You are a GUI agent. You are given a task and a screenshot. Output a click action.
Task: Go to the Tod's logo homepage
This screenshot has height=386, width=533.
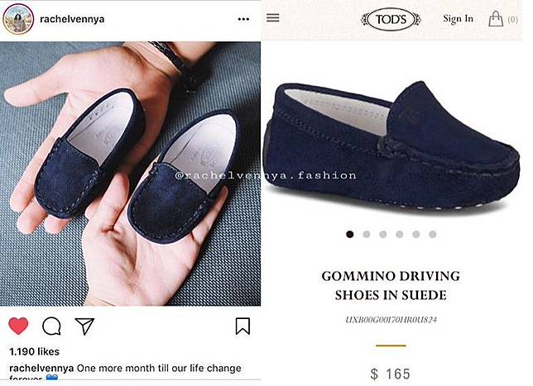coord(391,19)
